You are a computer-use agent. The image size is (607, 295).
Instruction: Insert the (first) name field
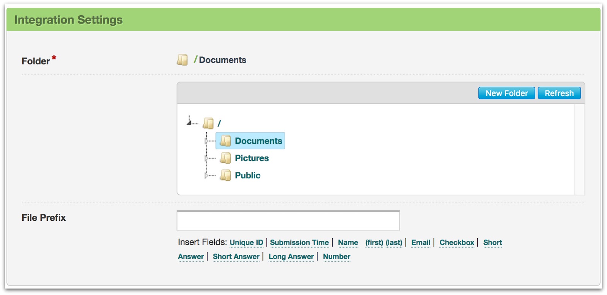(x=374, y=243)
